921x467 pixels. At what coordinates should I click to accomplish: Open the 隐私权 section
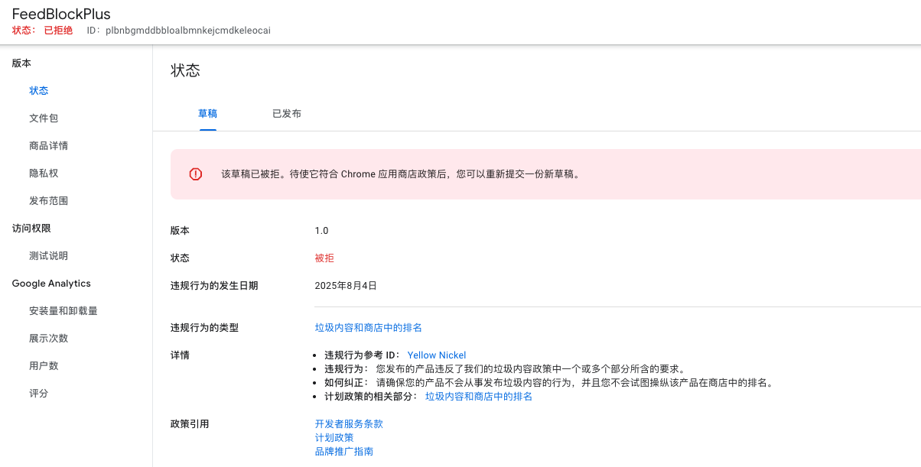tap(44, 174)
